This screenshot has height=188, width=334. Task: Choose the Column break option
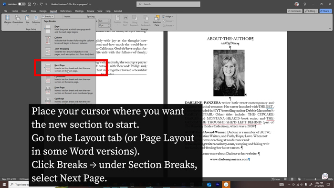68,40
